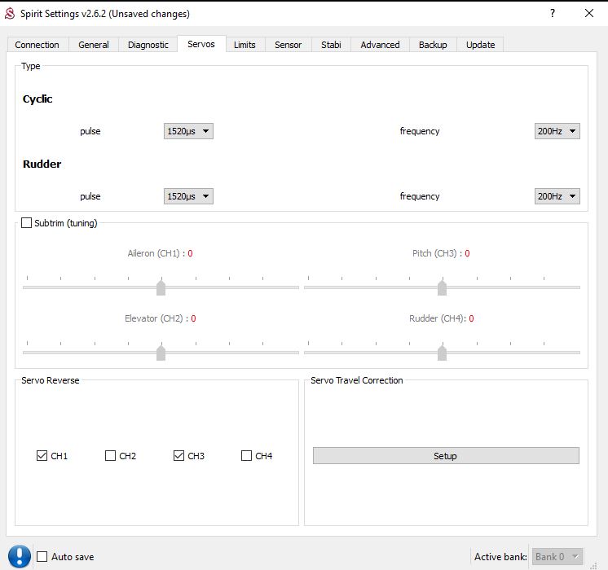The image size is (608, 570).
Task: Select the Backup tab
Action: pos(433,45)
